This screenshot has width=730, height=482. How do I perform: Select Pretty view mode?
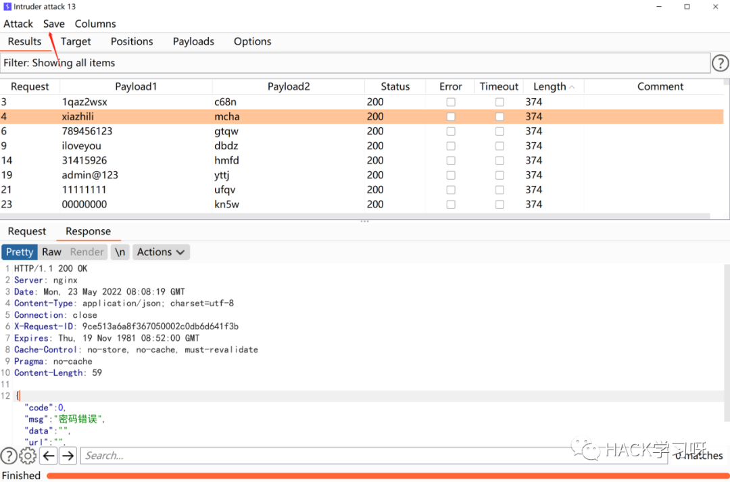(x=20, y=252)
